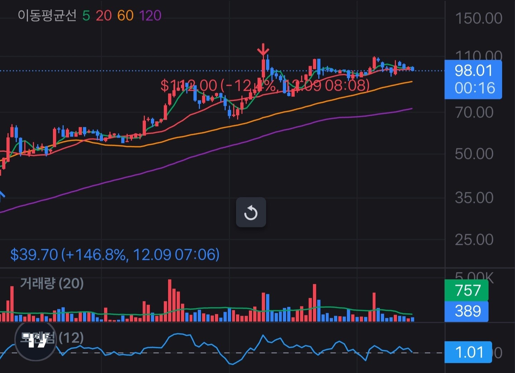Tap the countdown timer 00:16
Screen dimensions: 515x373
pyautogui.click(x=475, y=88)
